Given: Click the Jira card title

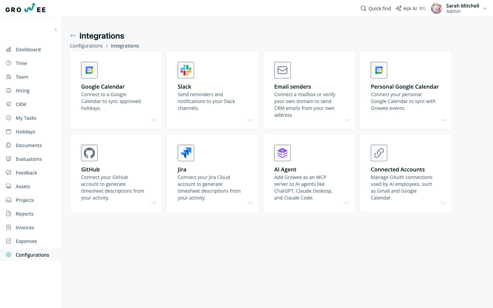Looking at the screenshot, I should [x=182, y=170].
